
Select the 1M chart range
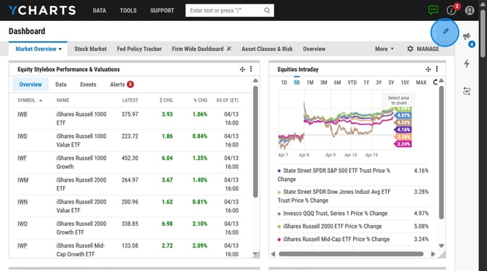coord(310,82)
